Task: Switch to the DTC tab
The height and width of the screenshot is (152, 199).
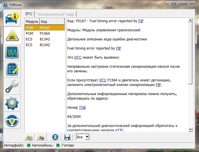Action: tap(29, 14)
